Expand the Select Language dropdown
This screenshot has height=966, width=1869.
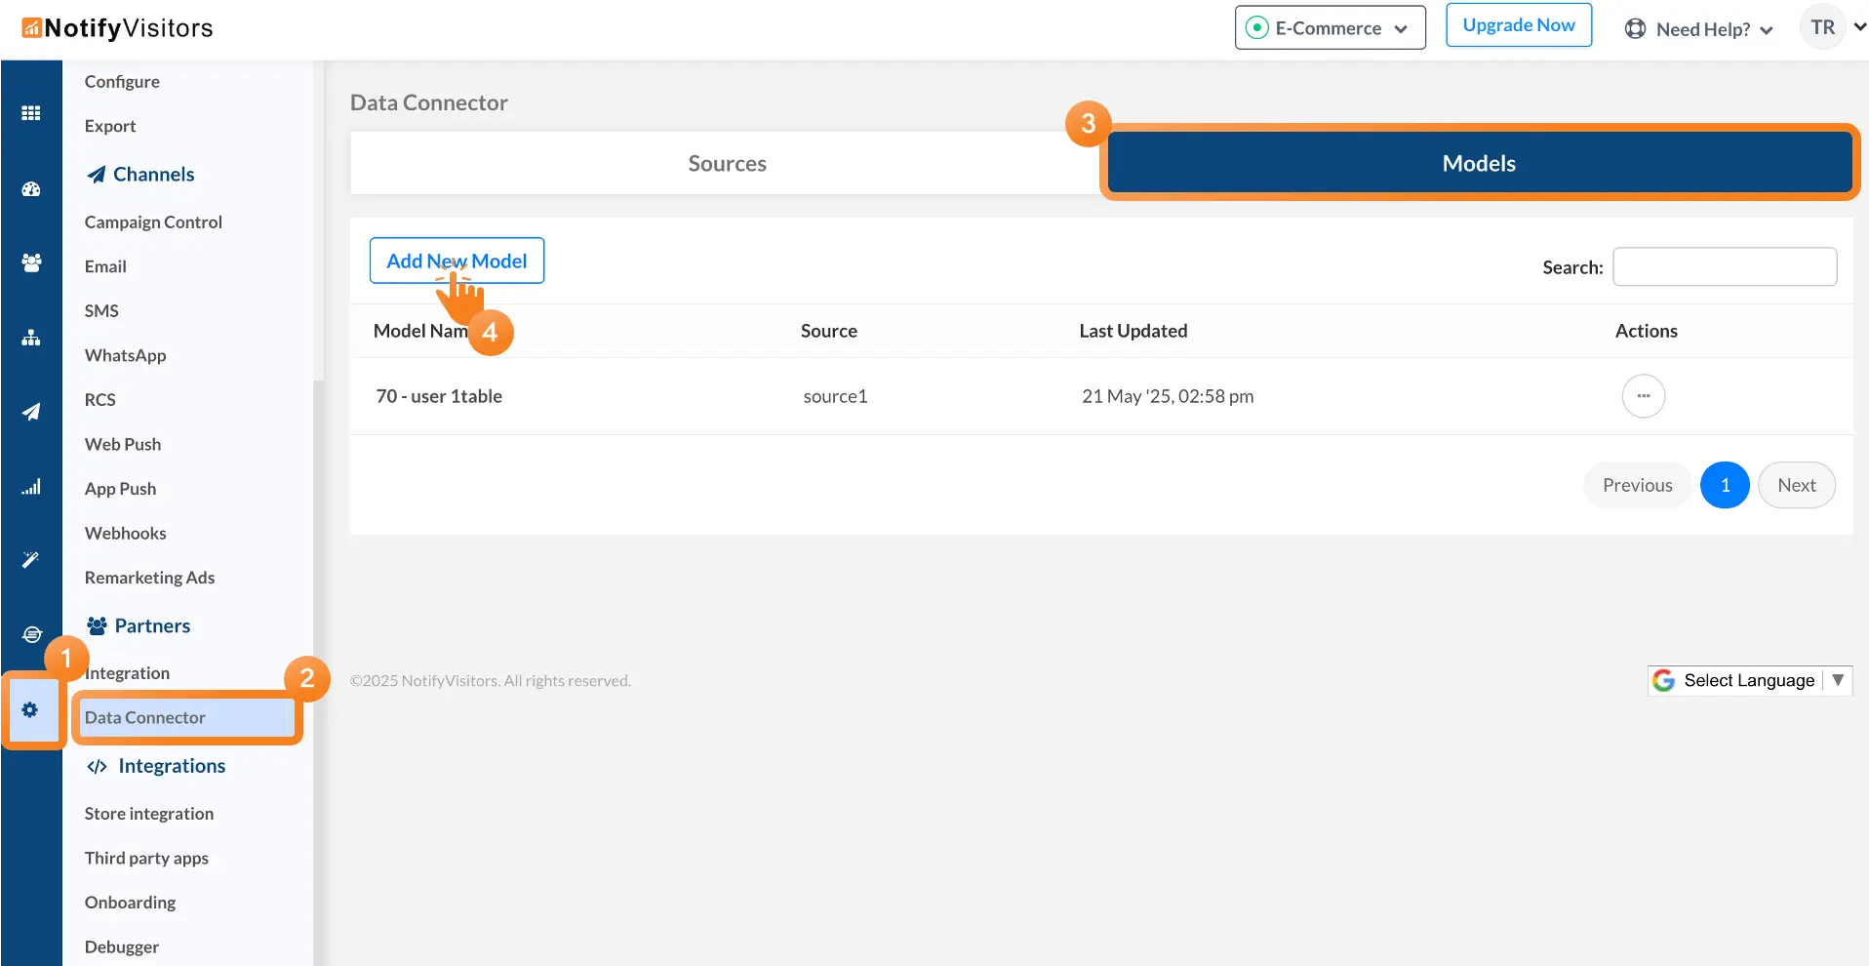(x=1749, y=680)
